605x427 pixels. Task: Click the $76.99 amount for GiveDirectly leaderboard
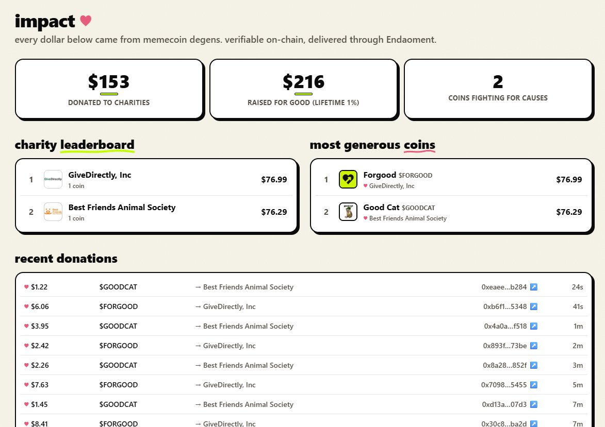(274, 179)
